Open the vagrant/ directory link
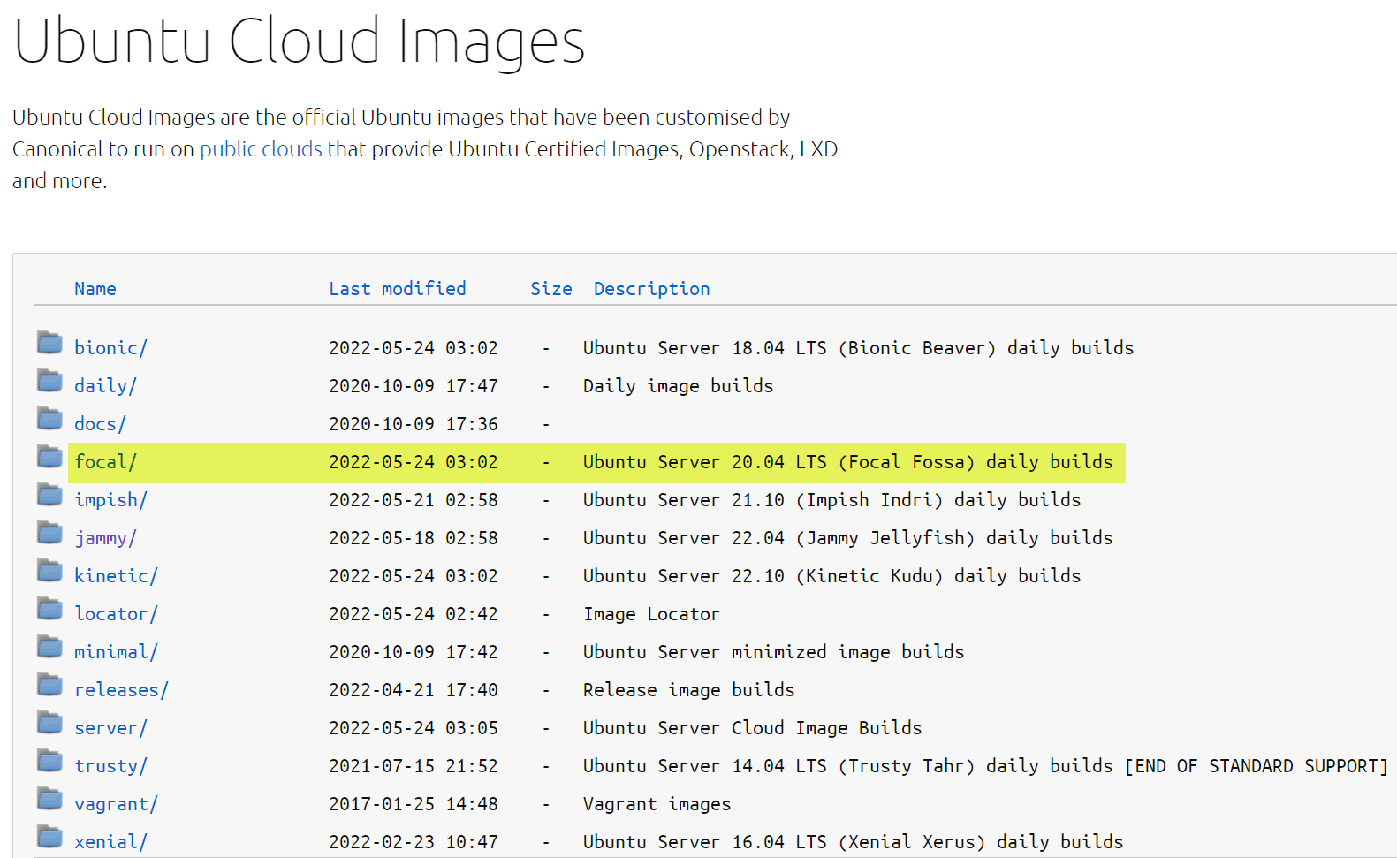 [116, 804]
